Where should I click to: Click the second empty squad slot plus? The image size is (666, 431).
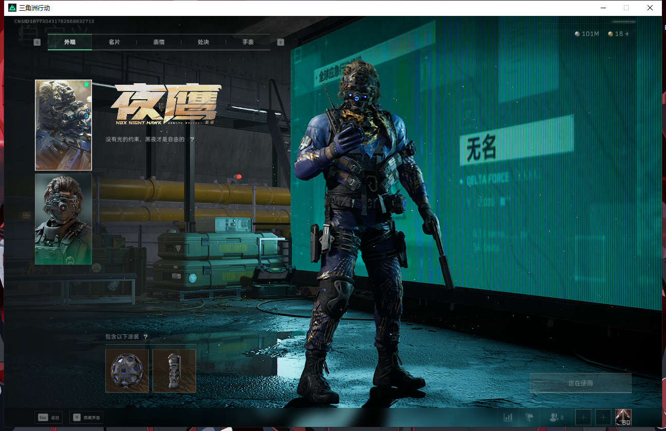pyautogui.click(x=603, y=418)
